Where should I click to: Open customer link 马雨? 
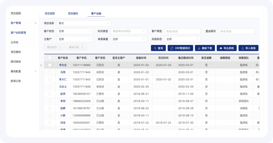[63, 72]
